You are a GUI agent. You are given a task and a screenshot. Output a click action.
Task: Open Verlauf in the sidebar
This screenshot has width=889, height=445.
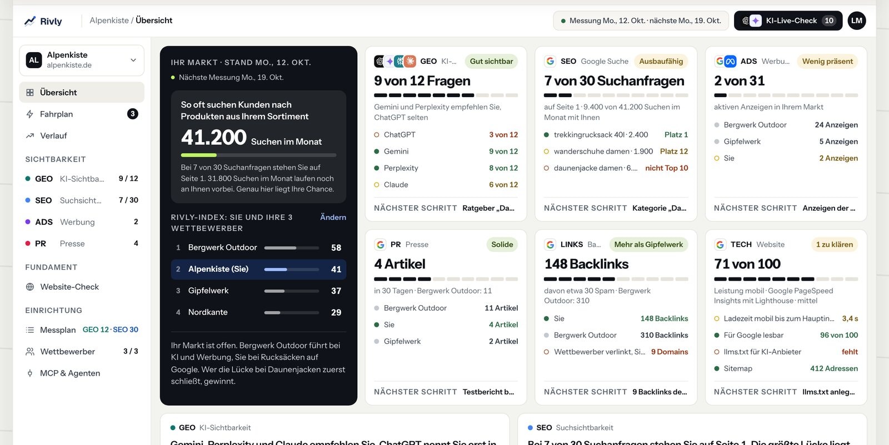click(x=82, y=136)
